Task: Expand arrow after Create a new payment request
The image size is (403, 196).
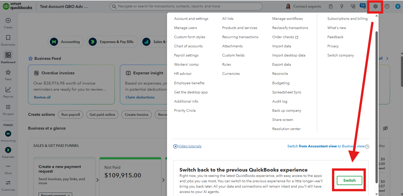Action: (x=97, y=180)
